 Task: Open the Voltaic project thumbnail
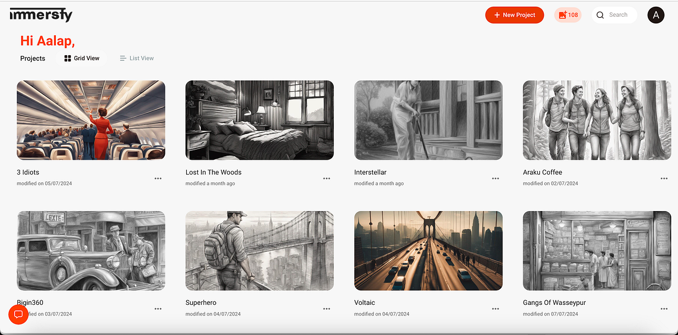(x=428, y=251)
